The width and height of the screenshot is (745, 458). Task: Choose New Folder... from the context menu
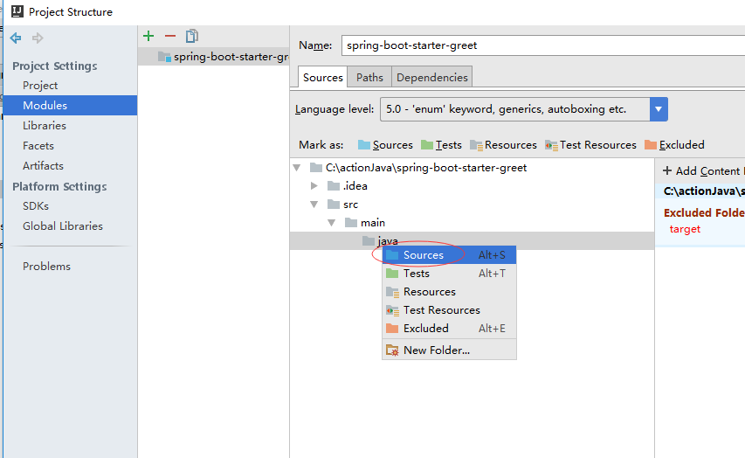(x=449, y=350)
